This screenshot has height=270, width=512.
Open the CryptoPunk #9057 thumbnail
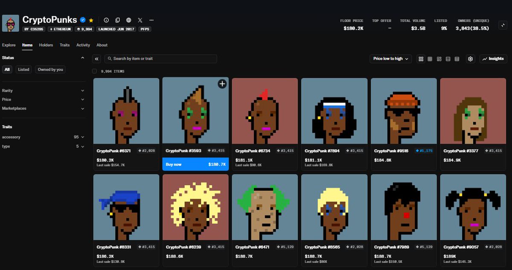tap(473, 207)
